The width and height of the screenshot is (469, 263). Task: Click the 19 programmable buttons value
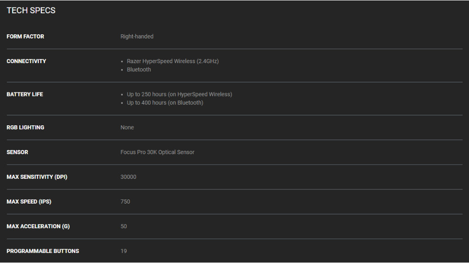[x=124, y=251]
